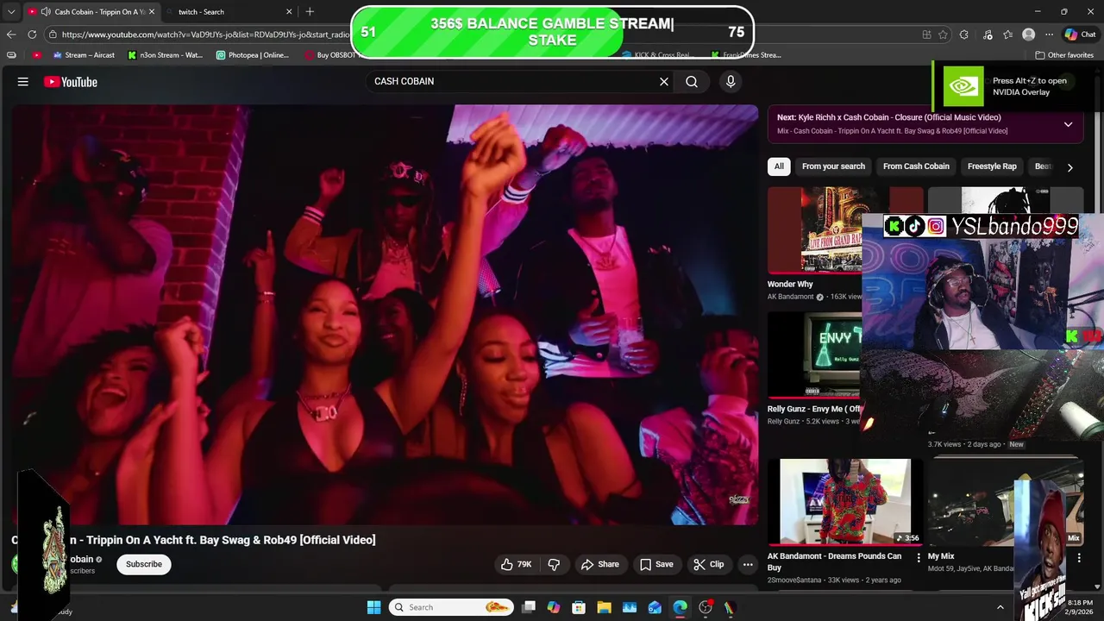Go back with the browser back arrow
Viewport: 1104px width, 621px height.
click(x=11, y=34)
